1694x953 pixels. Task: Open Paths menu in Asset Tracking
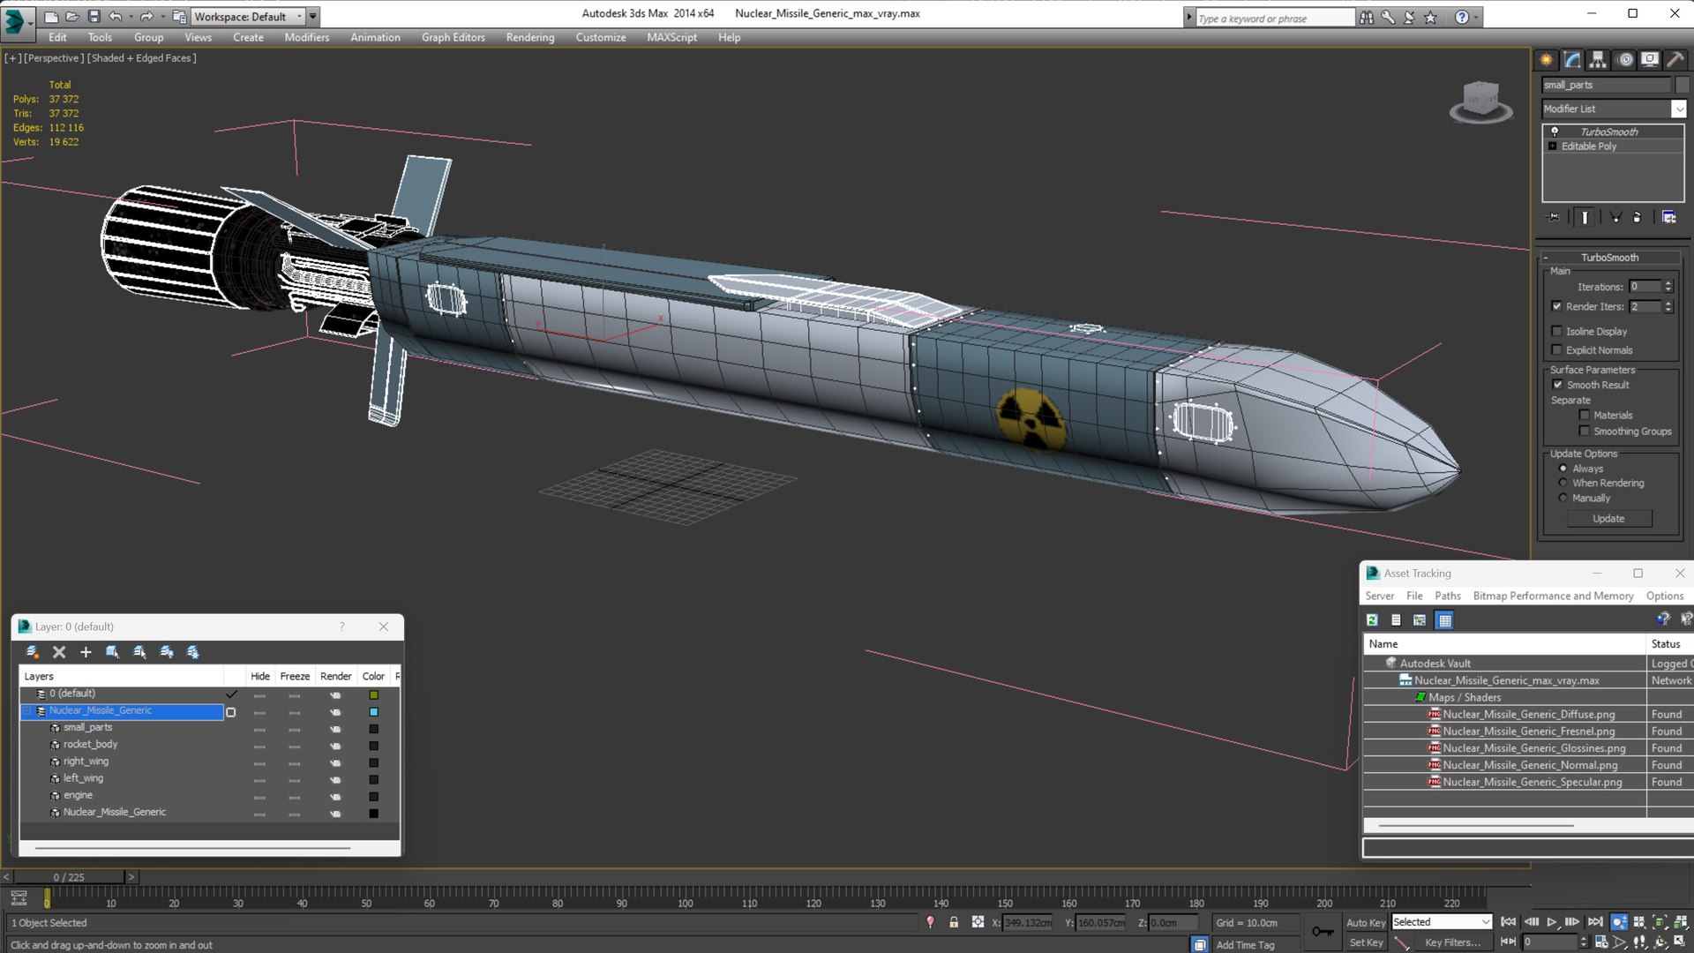point(1448,597)
